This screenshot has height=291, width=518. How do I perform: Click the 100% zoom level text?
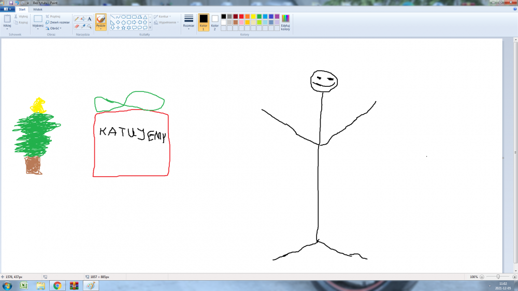tap(474, 277)
